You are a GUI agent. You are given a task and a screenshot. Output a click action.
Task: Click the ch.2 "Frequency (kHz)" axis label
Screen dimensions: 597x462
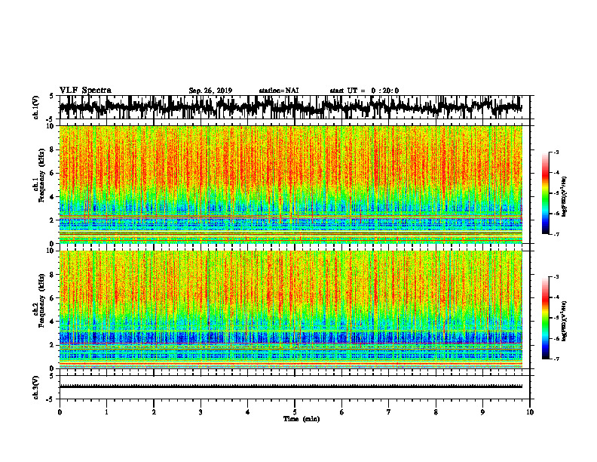click(41, 300)
